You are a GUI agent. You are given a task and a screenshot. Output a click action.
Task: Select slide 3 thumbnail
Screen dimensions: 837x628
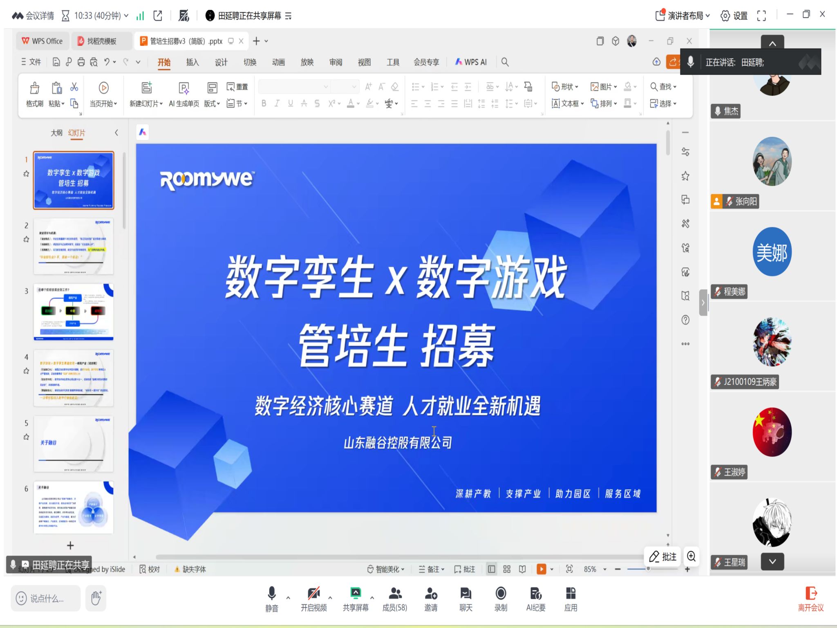[73, 312]
